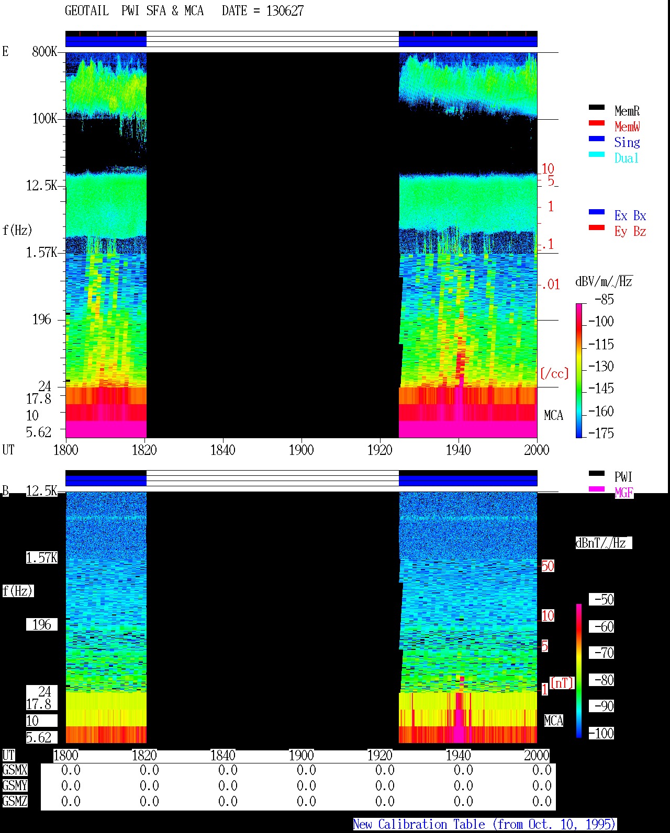Click the GEOTAIL PWI SFA & MCA title
Screen dimensions: 670x833
point(134,11)
